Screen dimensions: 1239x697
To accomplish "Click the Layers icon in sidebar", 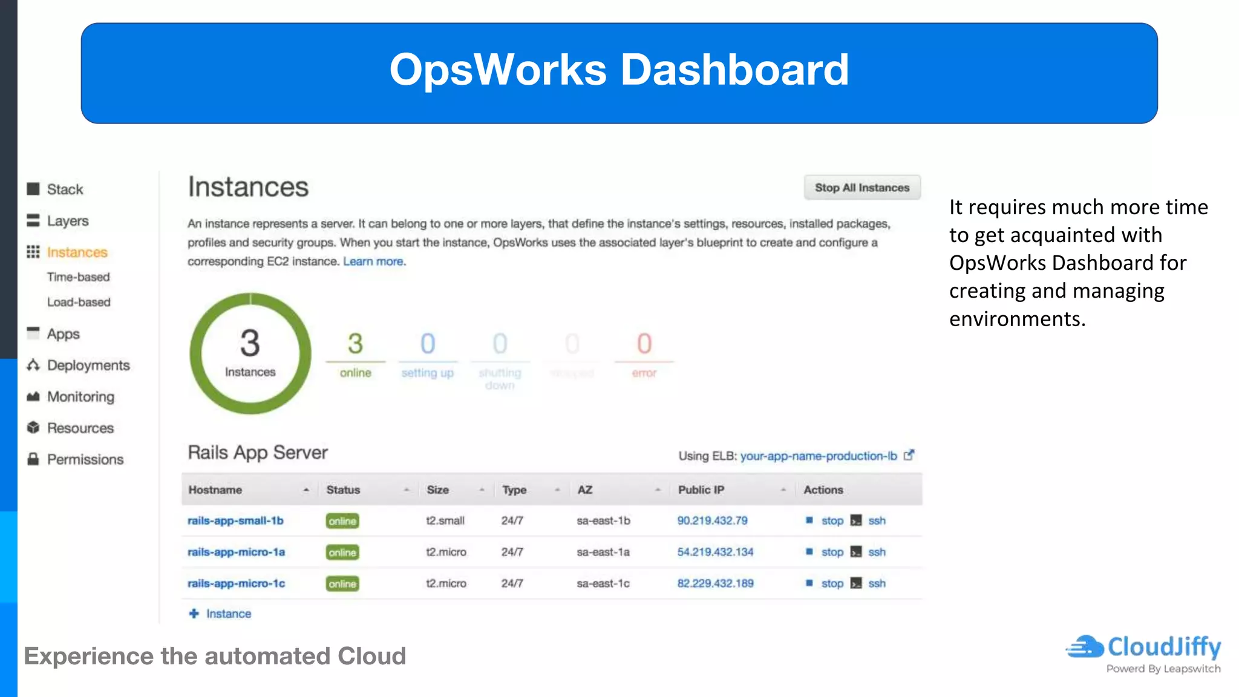I will (33, 220).
